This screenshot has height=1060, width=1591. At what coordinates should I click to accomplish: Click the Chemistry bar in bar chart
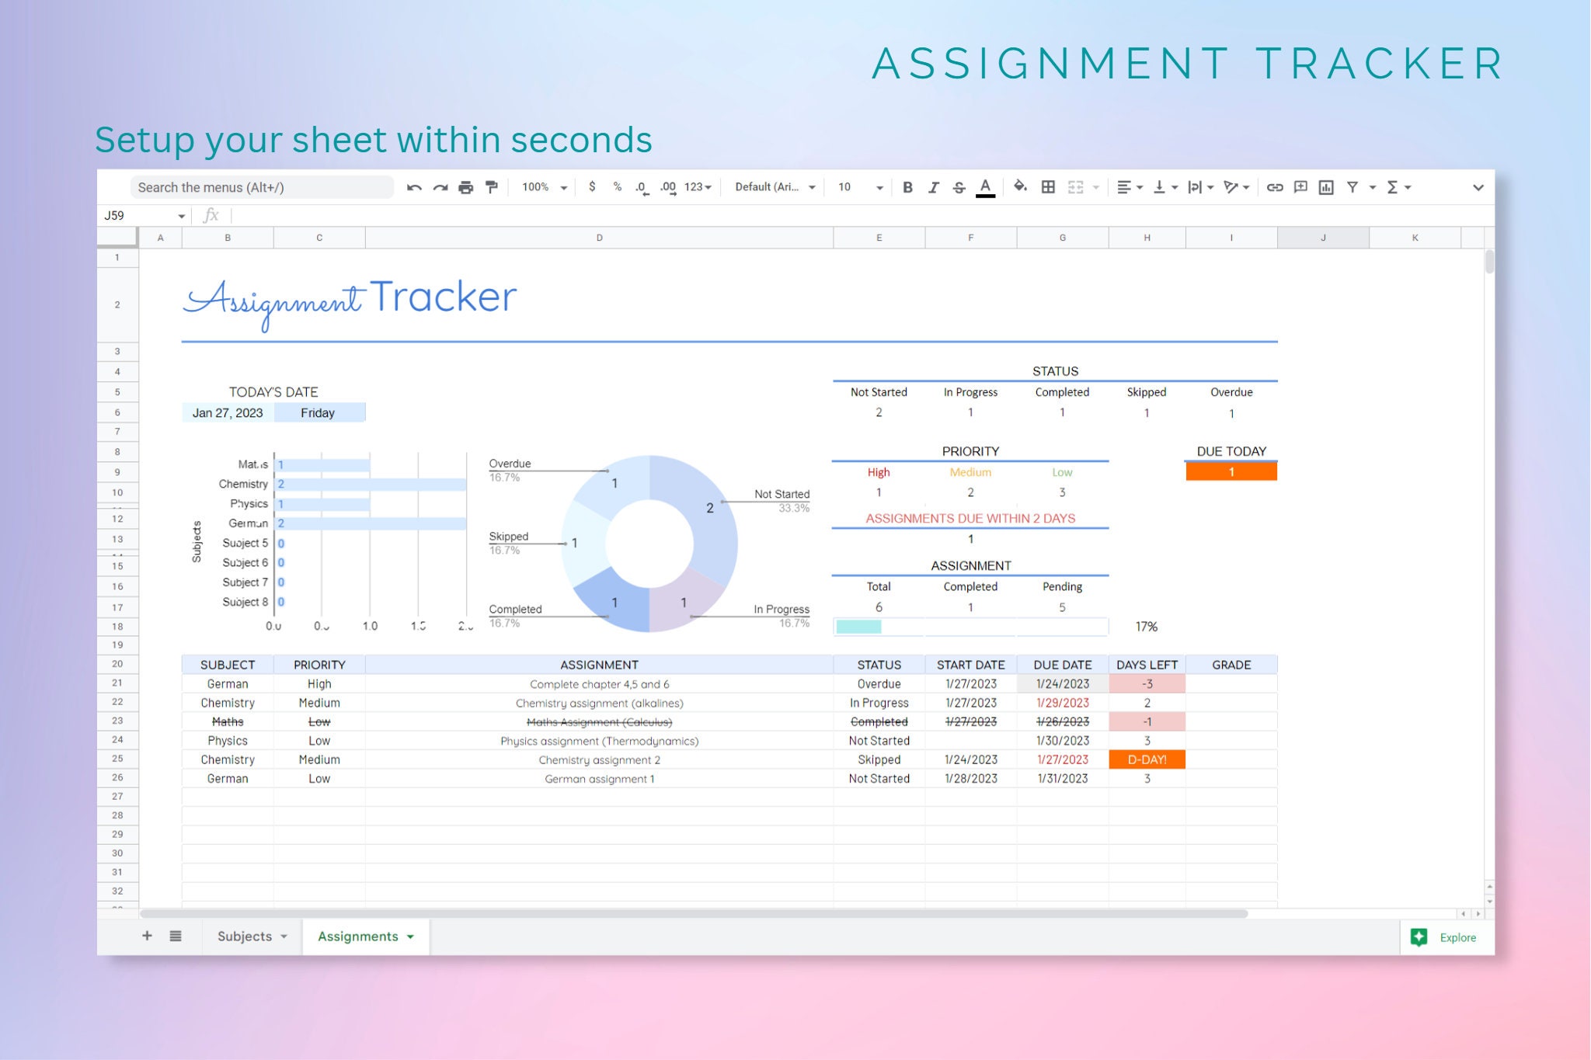371,484
